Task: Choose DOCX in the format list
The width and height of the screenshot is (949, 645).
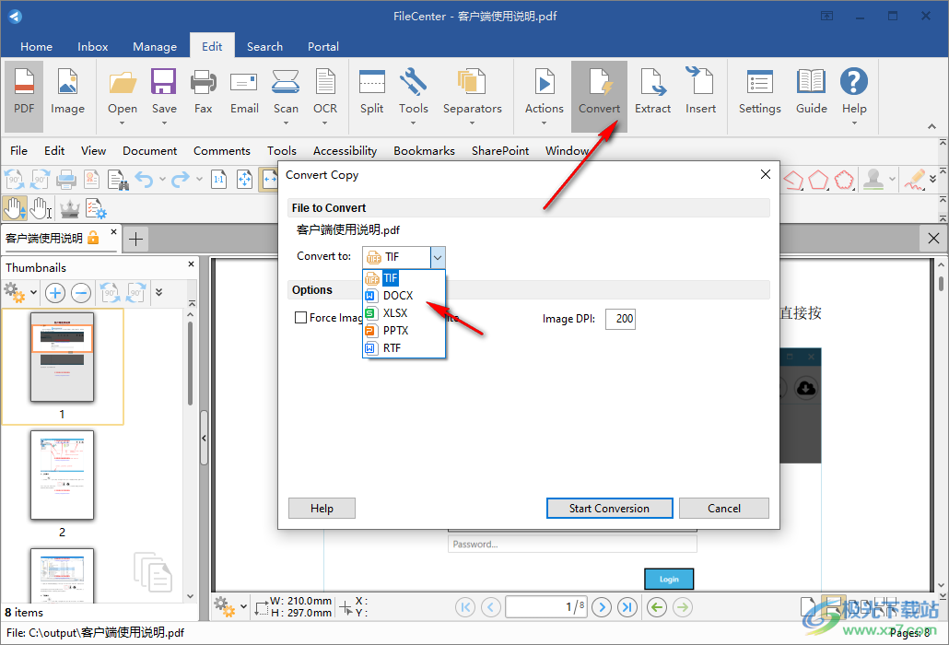Action: (404, 296)
